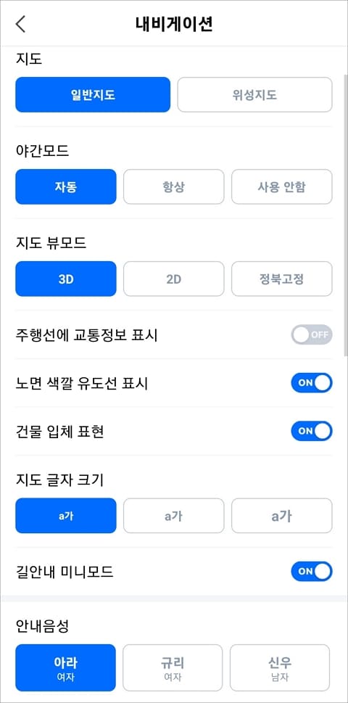Click the vertical scrollbar on right edge
348x703 pixels.
point(345,215)
